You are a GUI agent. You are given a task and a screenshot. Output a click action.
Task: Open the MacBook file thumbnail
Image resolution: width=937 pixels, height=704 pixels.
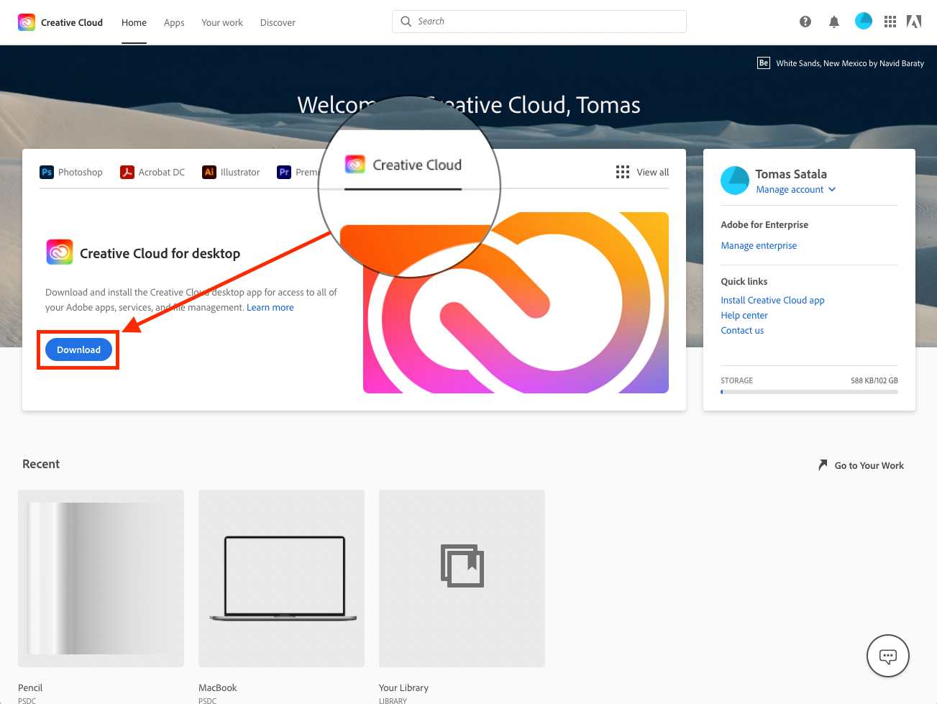281,578
